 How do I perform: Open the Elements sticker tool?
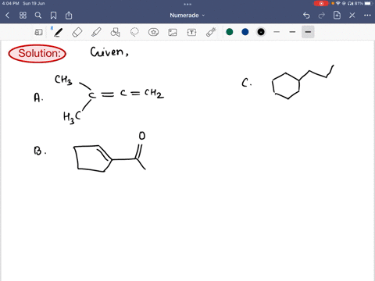coord(153,32)
